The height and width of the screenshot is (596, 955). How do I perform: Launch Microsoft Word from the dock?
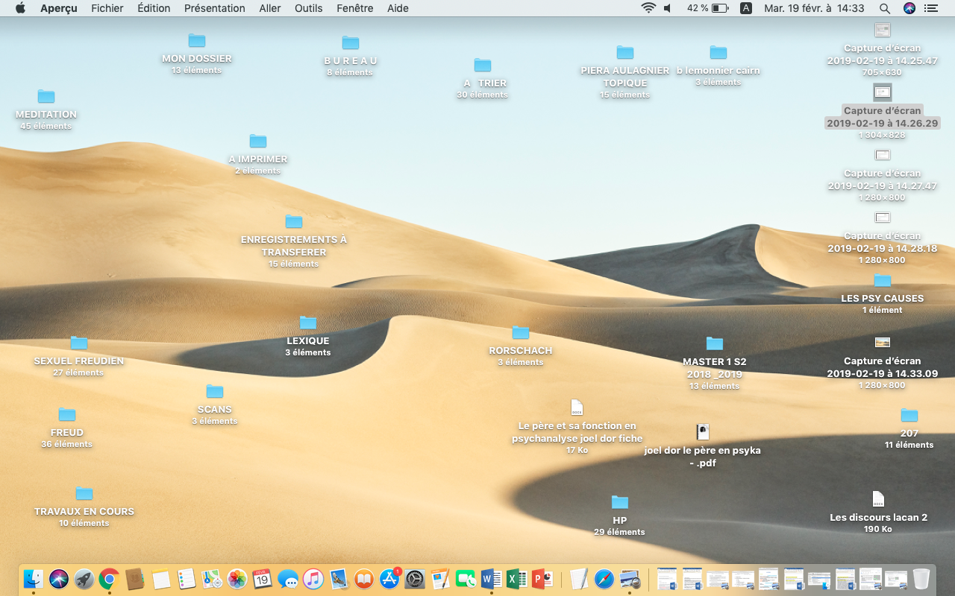pyautogui.click(x=491, y=579)
